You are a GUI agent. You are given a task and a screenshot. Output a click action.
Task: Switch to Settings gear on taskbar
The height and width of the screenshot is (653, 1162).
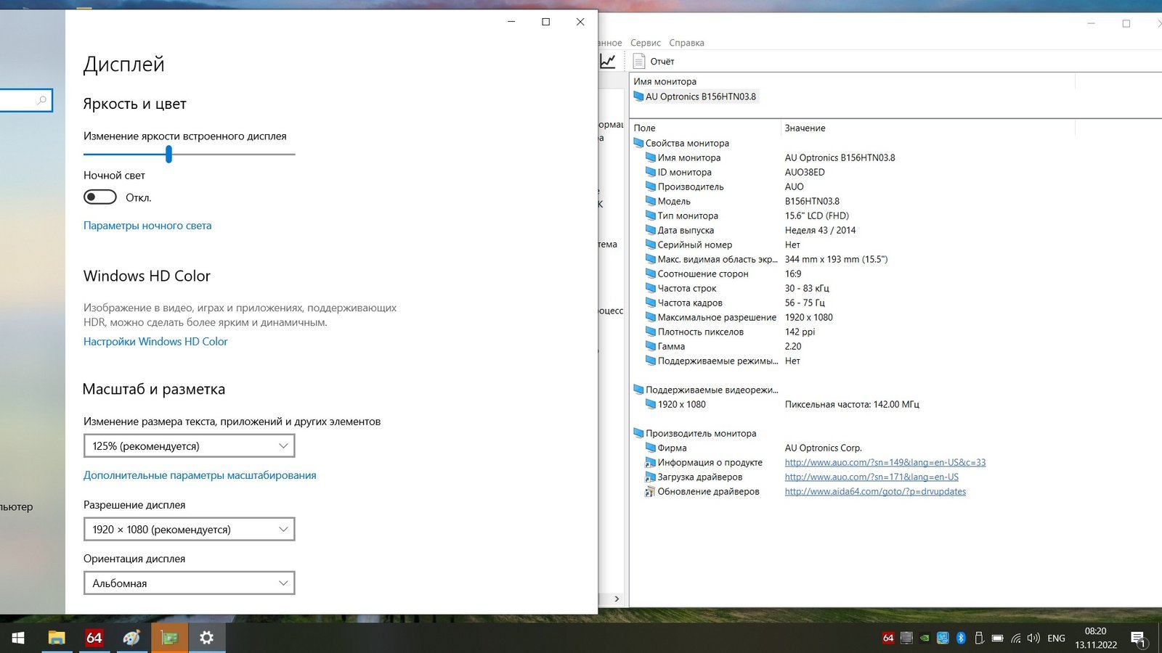pos(207,638)
